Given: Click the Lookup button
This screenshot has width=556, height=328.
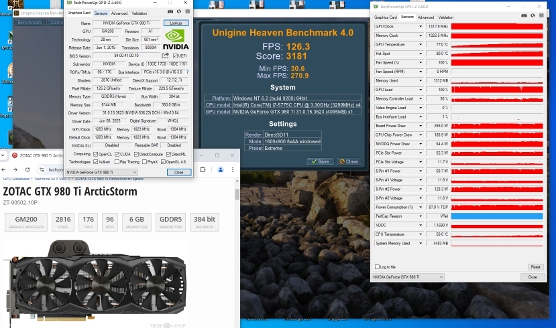Looking at the screenshot, I should tap(176, 23).
